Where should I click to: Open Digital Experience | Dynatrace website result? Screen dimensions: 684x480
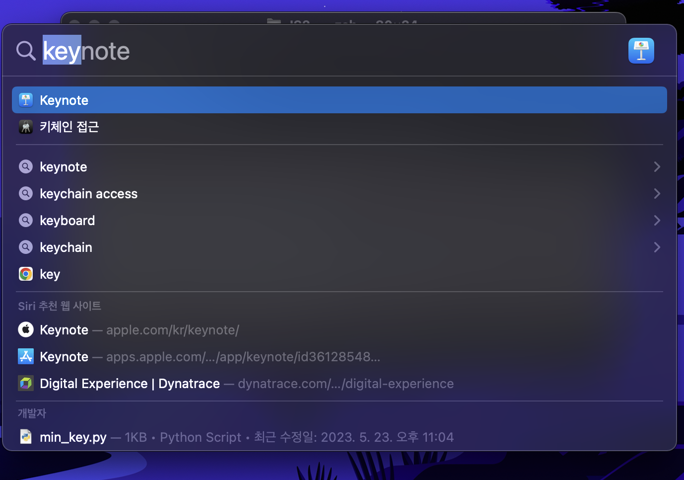point(340,383)
